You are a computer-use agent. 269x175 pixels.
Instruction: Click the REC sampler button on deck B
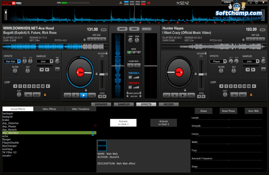(263, 69)
